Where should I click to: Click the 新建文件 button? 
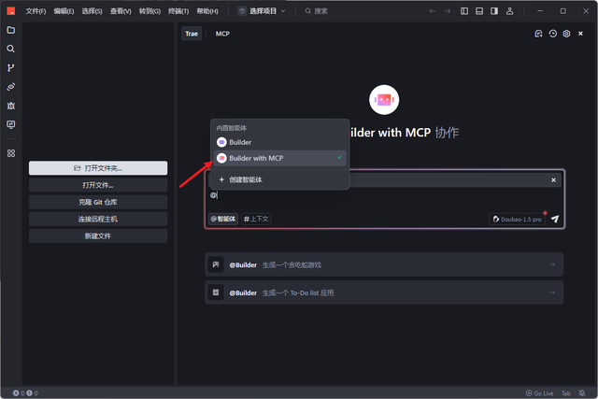(x=98, y=236)
